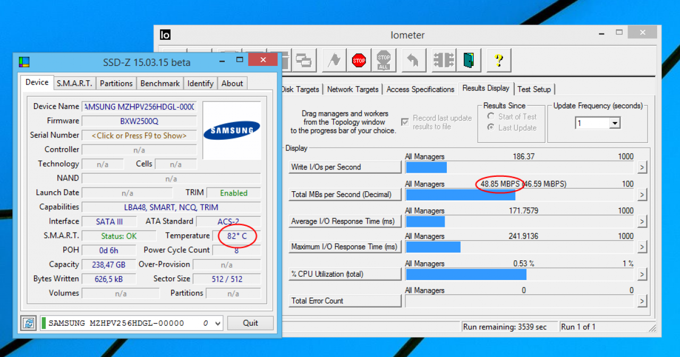Viewport: 680px width, 357px height.
Task: Click the Iometer 'Io' title bar icon
Action: pyautogui.click(x=165, y=35)
